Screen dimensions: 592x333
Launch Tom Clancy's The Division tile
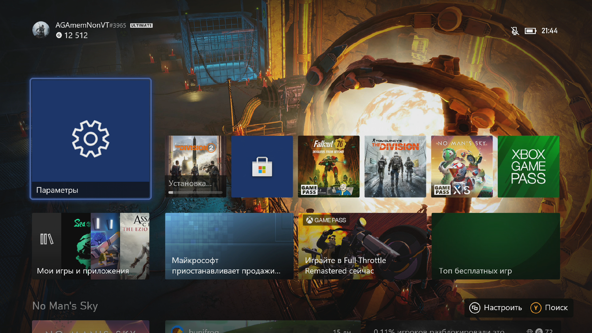click(x=395, y=167)
